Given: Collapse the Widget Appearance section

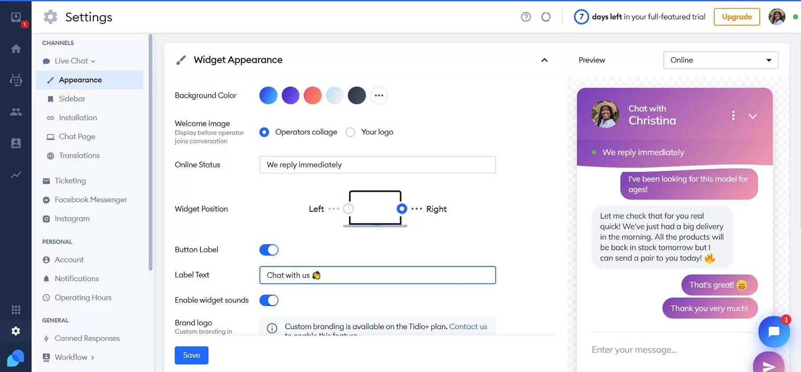Looking at the screenshot, I should [544, 60].
